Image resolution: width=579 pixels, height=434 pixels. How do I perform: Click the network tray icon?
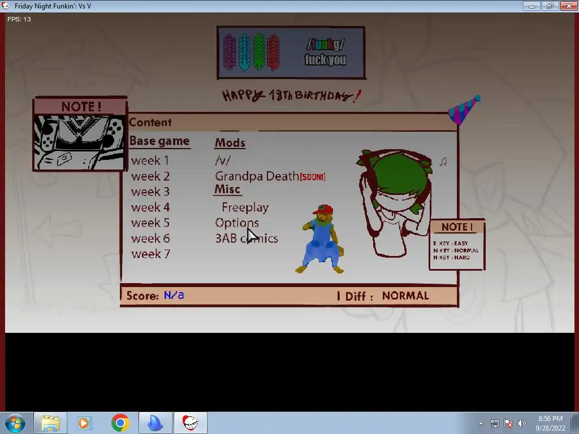pos(494,423)
